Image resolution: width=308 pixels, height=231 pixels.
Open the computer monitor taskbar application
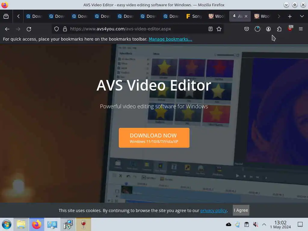point(52,224)
